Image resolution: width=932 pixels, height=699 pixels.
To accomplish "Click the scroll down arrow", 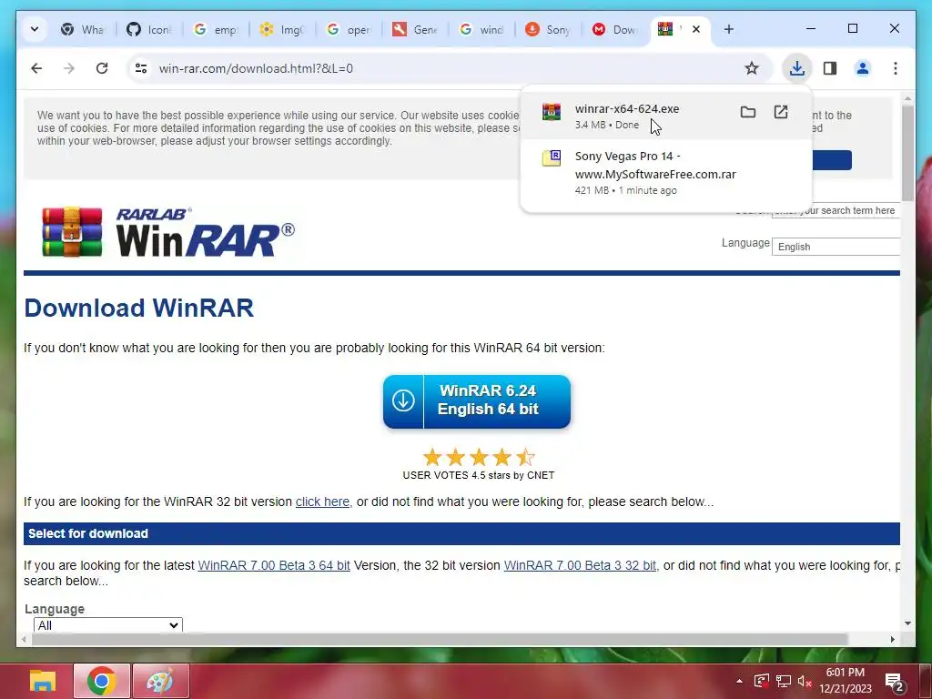I will (x=907, y=623).
